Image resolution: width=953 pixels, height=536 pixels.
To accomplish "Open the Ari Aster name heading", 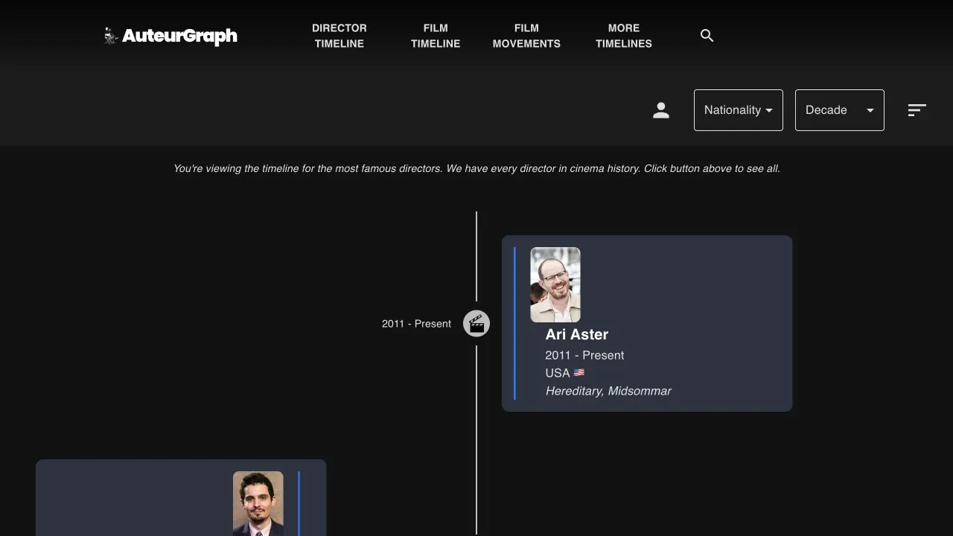I will (x=577, y=334).
